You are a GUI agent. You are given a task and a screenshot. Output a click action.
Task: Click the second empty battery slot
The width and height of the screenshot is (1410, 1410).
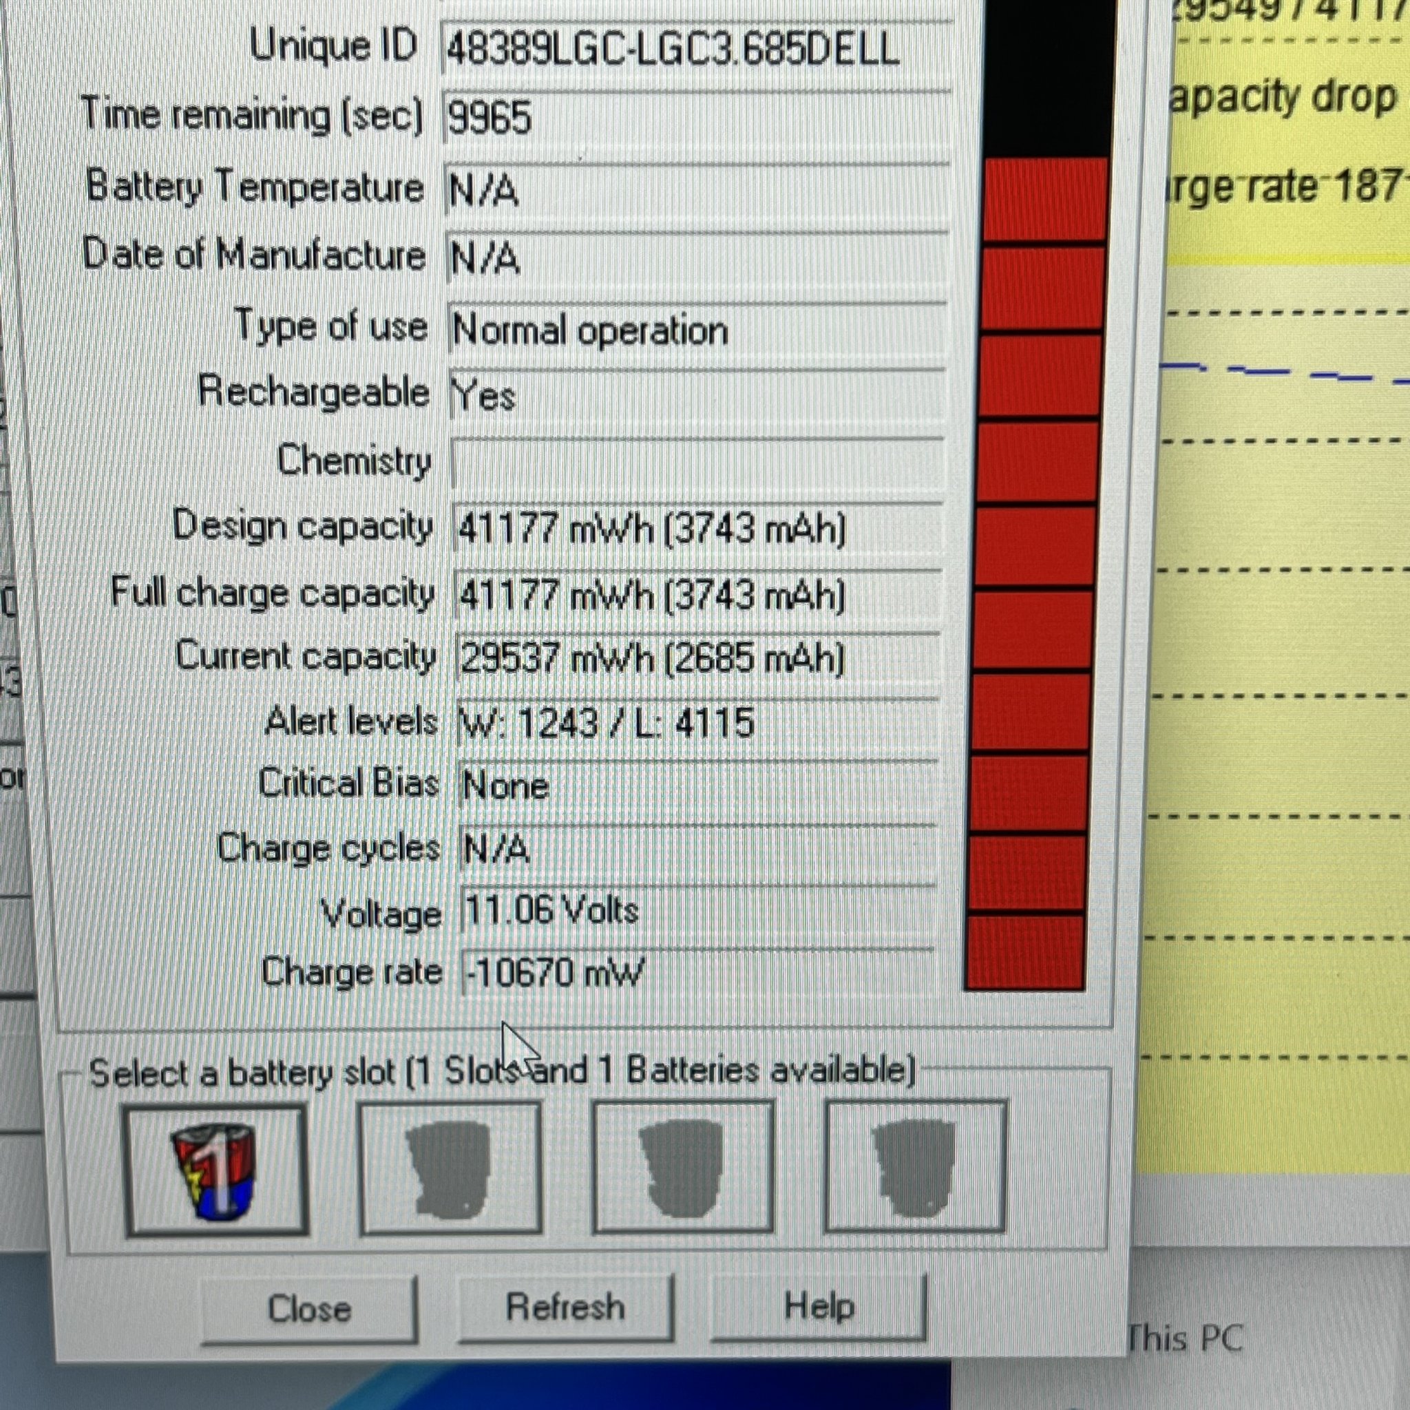(450, 1168)
